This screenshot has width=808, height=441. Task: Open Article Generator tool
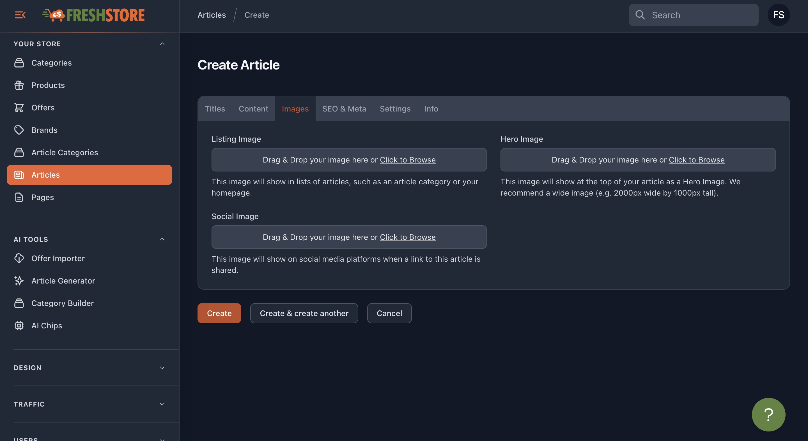pyautogui.click(x=89, y=281)
